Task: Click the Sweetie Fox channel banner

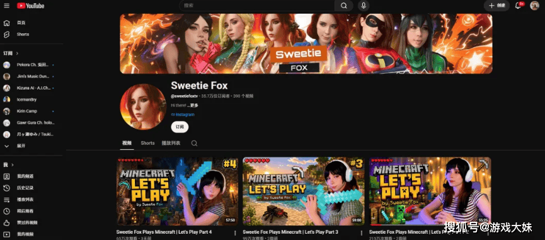Action: [x=306, y=43]
